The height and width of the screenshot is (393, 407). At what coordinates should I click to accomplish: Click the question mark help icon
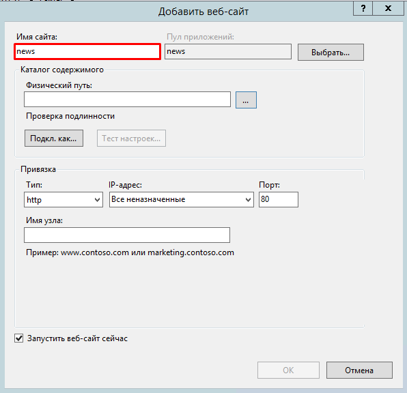coord(363,8)
